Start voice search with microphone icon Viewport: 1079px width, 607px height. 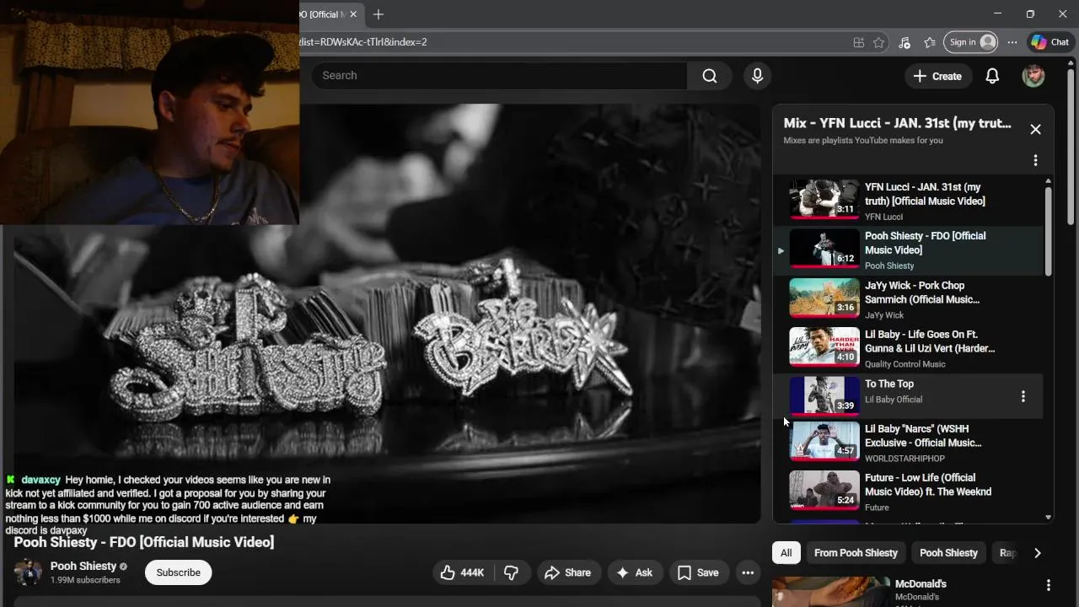point(757,76)
